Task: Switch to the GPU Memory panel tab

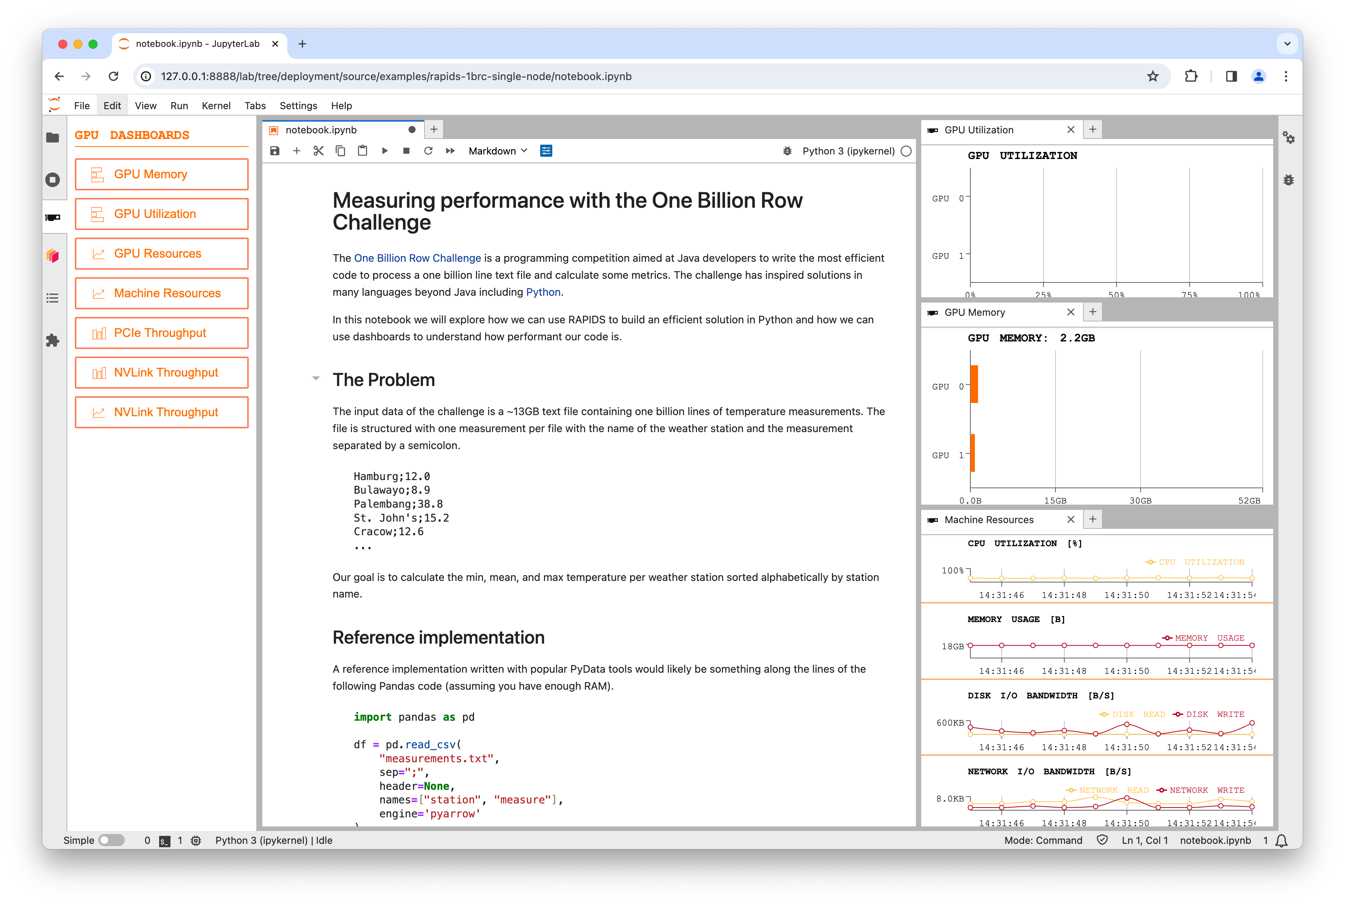Action: click(x=975, y=312)
